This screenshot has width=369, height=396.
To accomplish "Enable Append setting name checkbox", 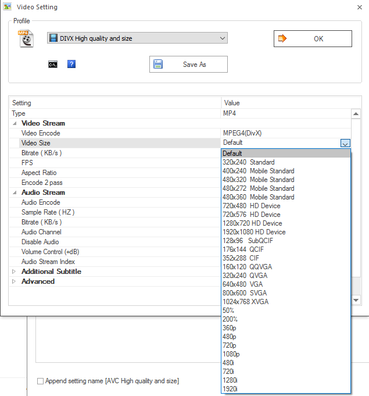I will [x=40, y=381].
